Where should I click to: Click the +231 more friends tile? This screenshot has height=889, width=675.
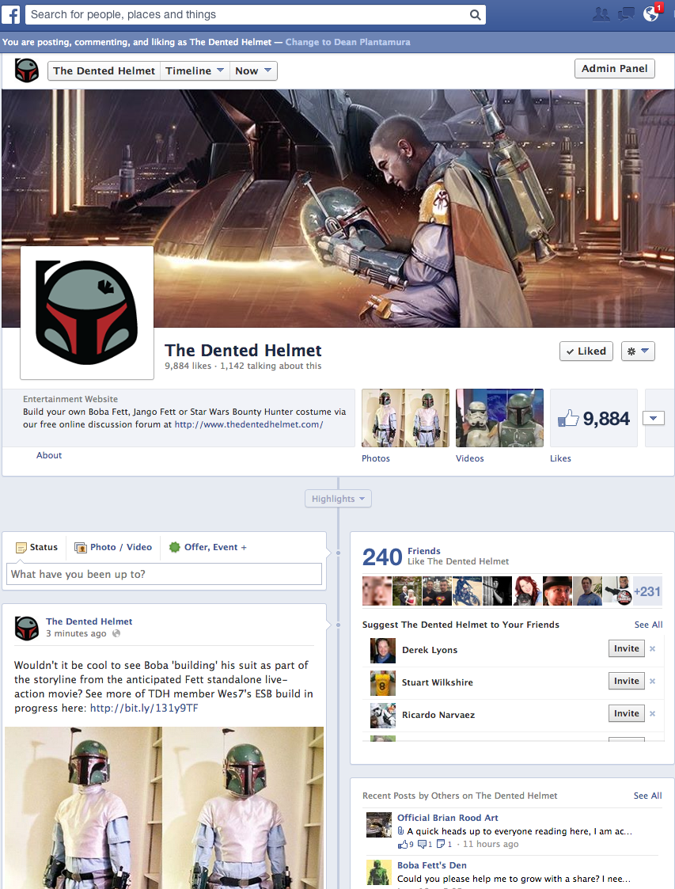[647, 591]
